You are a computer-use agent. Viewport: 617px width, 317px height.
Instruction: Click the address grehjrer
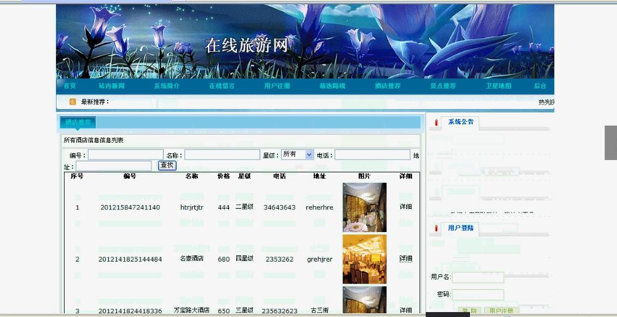click(319, 260)
